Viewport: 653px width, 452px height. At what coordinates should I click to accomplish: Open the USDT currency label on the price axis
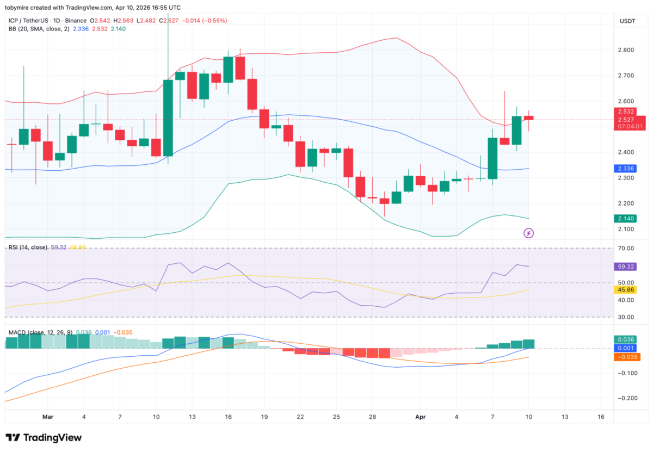[x=626, y=21]
